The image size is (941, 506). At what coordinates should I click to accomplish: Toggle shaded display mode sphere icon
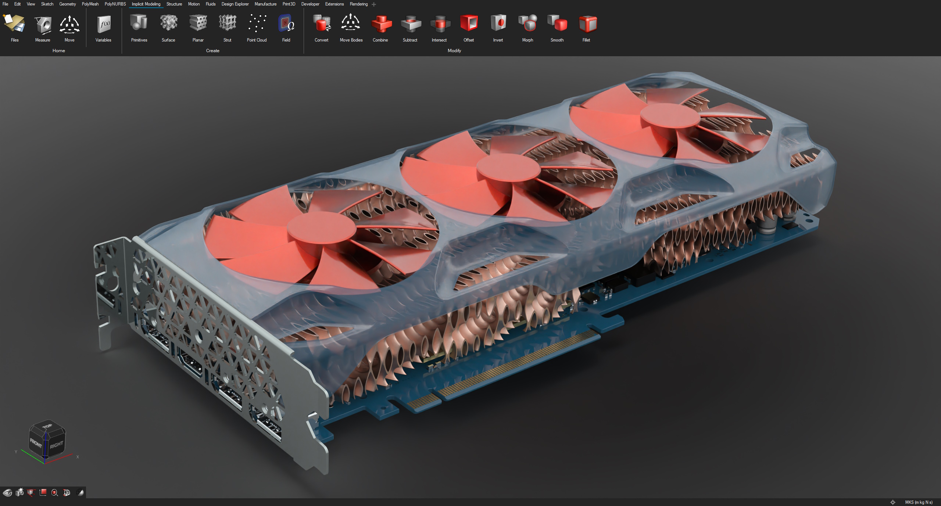click(80, 493)
